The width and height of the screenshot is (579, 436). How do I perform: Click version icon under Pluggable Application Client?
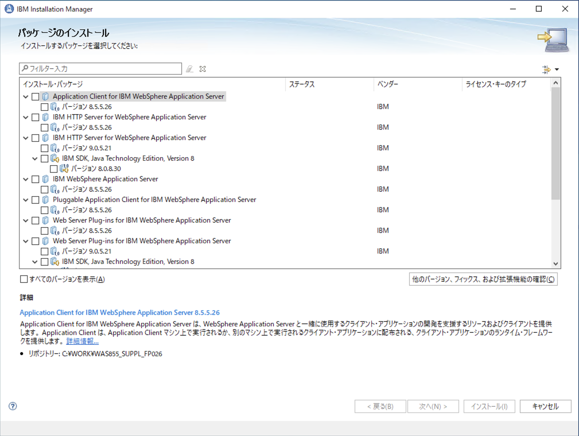pos(55,210)
